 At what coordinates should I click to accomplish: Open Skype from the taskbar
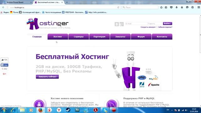coord(105,110)
